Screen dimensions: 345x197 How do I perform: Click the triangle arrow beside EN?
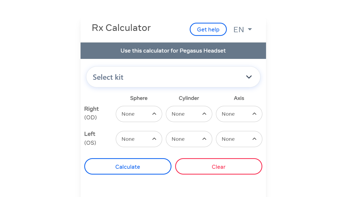point(250,29)
